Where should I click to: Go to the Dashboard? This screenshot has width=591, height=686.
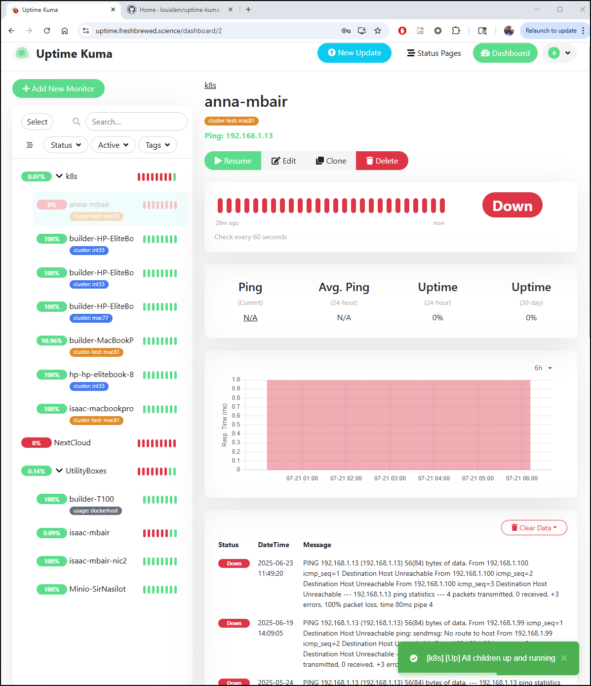coord(505,53)
